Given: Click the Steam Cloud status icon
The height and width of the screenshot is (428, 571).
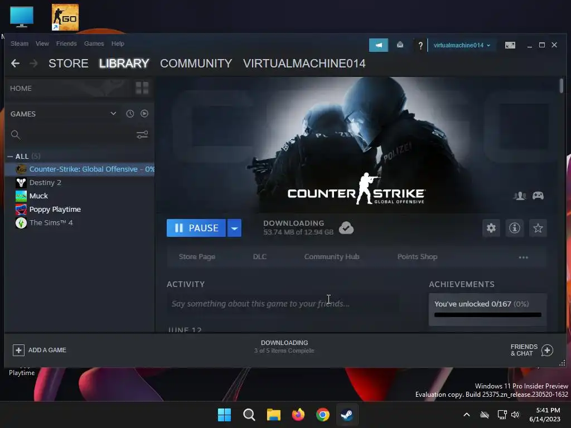Looking at the screenshot, I should click(346, 228).
